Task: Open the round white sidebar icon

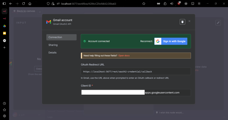Action: [x=4, y=41]
